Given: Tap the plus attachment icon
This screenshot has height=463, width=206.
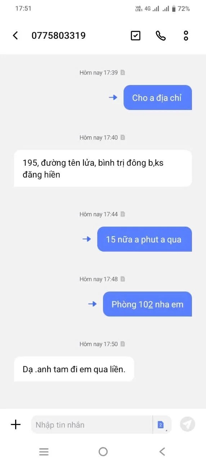Looking at the screenshot, I should 16,424.
